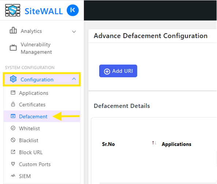217x184 pixels.
Task: Click the Configuration gear icon
Action: (13, 79)
